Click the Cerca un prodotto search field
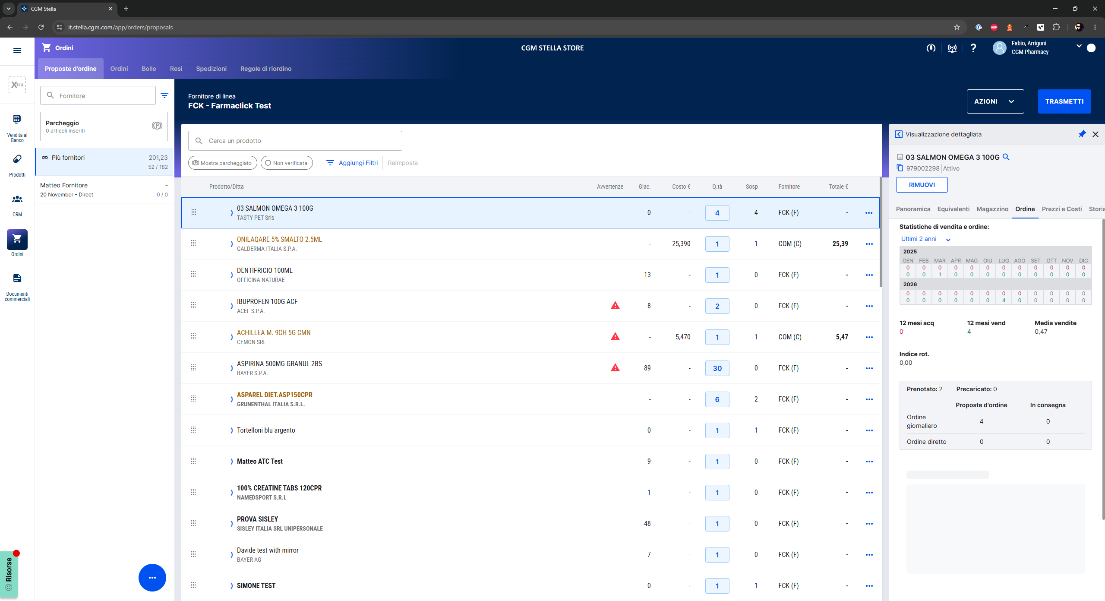The height and width of the screenshot is (601, 1105). click(x=295, y=141)
